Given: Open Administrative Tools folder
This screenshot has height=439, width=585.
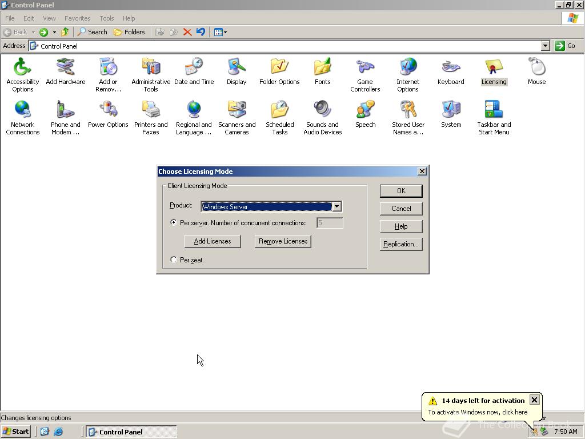Looking at the screenshot, I should (151, 74).
